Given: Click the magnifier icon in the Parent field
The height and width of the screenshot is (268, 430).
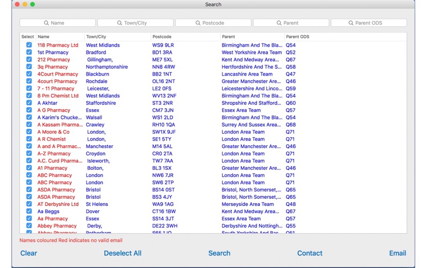Looking at the screenshot, I should tap(279, 23).
